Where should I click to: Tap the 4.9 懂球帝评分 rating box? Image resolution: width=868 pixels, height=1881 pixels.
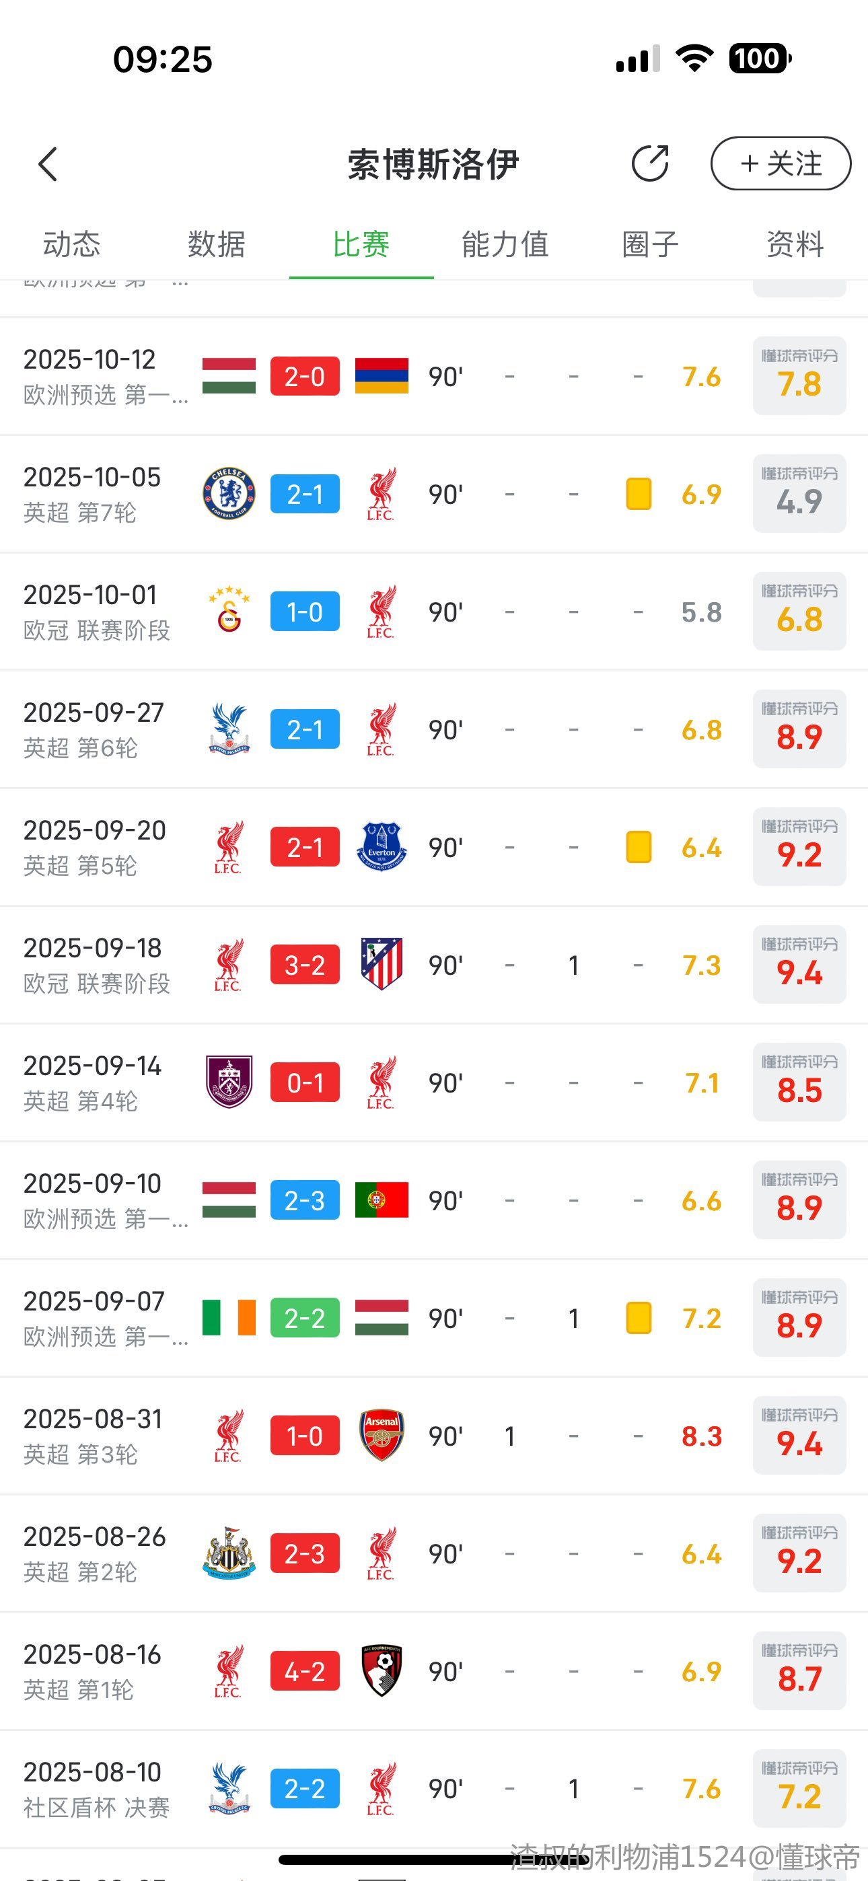pyautogui.click(x=799, y=494)
